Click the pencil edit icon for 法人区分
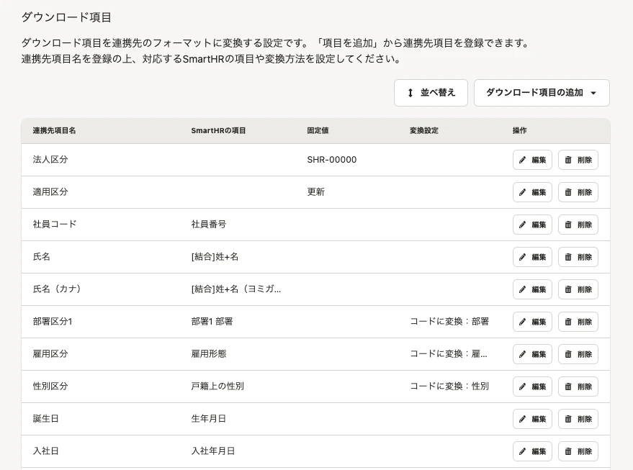The width and height of the screenshot is (633, 470). (x=522, y=160)
